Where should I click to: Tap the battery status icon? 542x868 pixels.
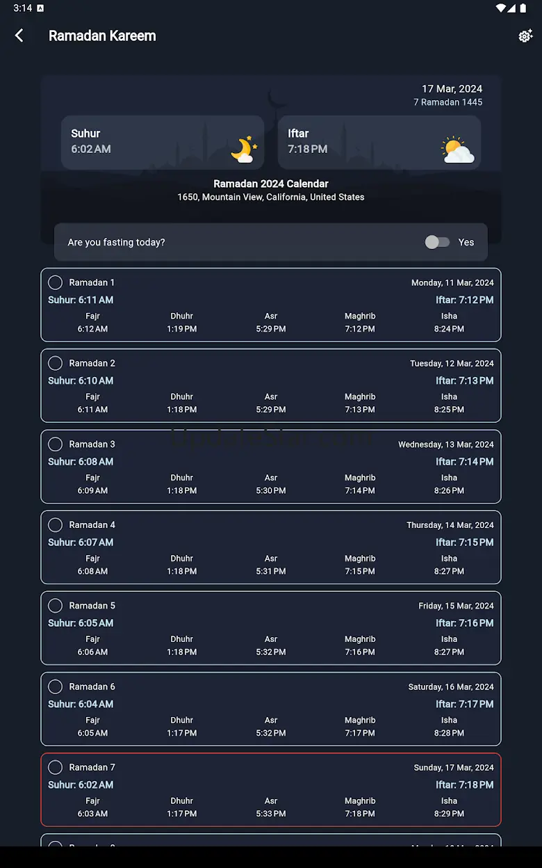pos(523,8)
